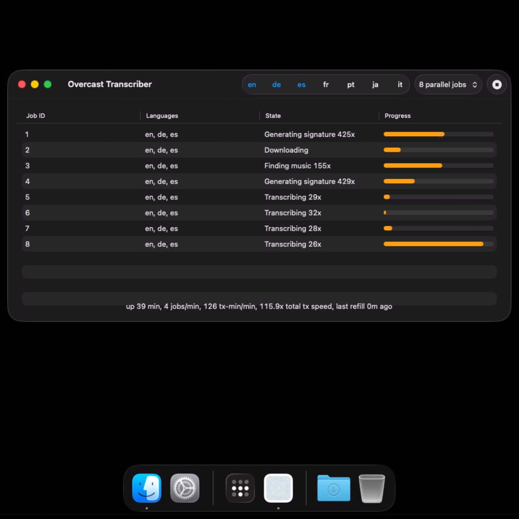This screenshot has width=519, height=519.
Task: Open Launchpad apps grid in dock
Action: (240, 488)
